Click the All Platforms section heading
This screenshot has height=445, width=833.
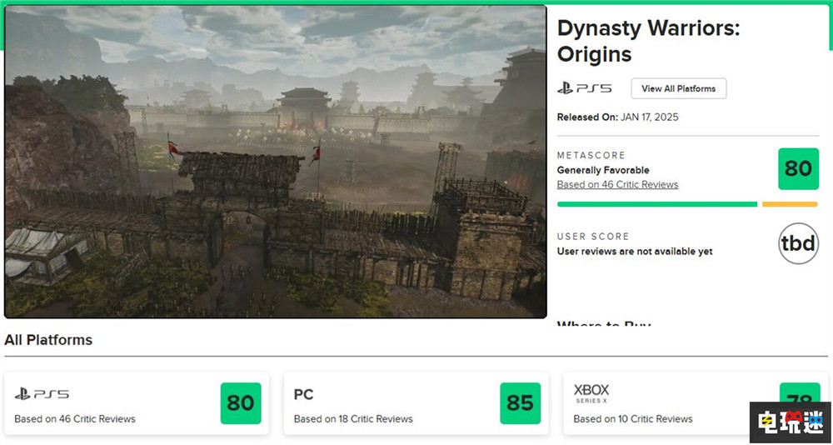(48, 340)
